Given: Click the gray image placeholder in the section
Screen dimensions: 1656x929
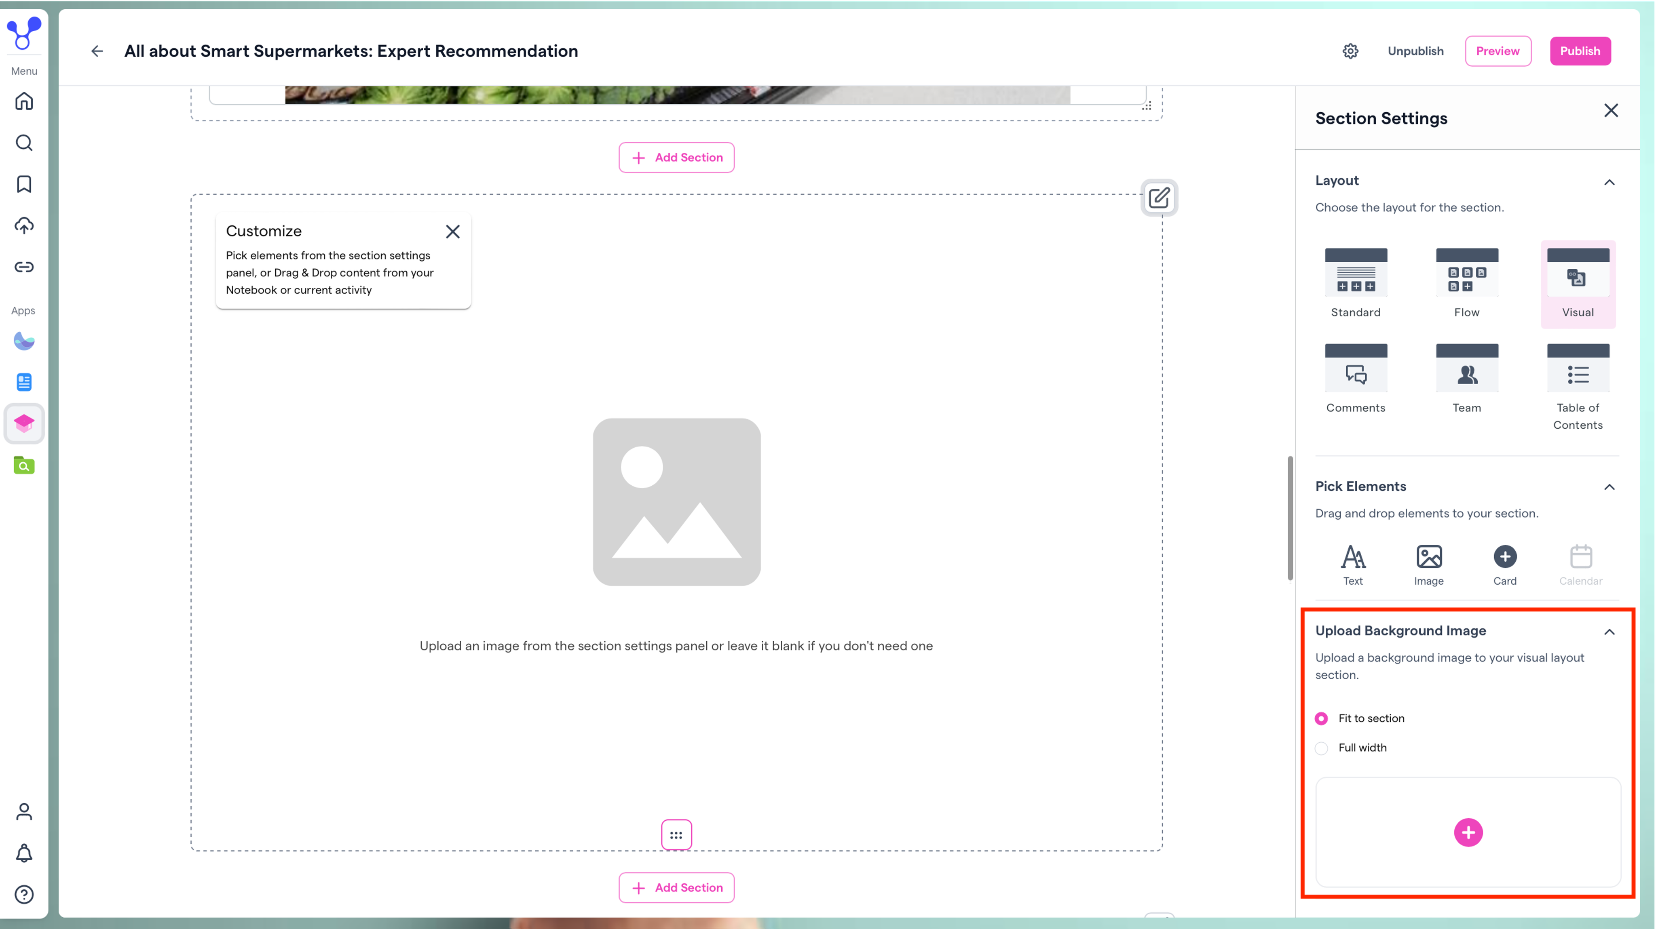Looking at the screenshot, I should pos(676,502).
